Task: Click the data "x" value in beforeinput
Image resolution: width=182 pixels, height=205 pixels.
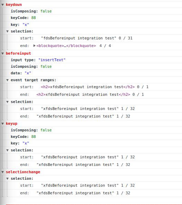Action: point(28,73)
